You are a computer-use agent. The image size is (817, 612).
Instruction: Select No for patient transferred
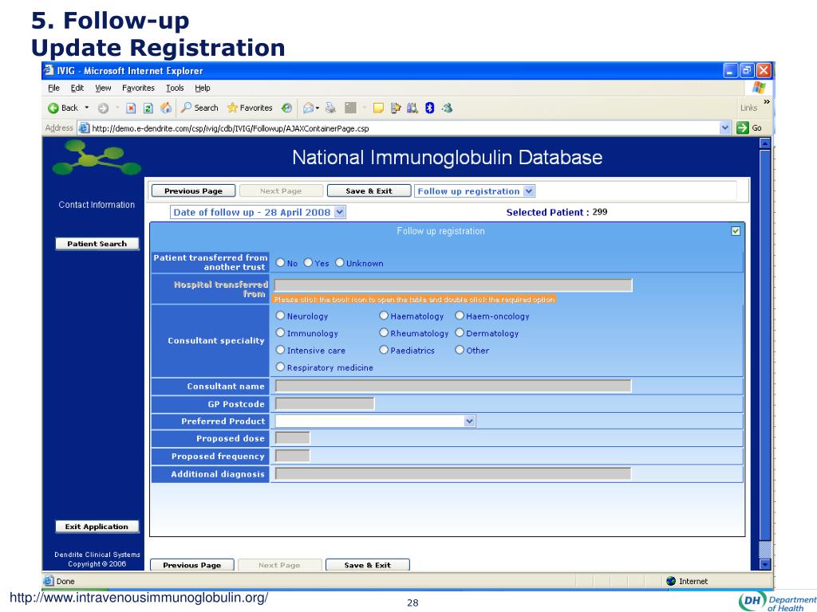tap(280, 263)
